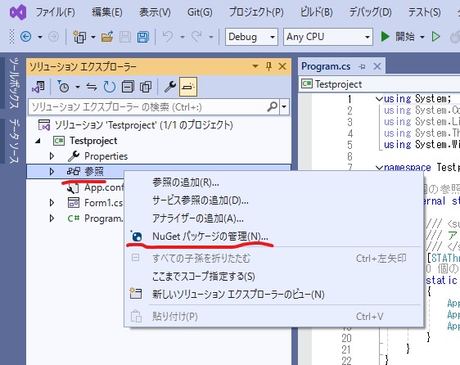This screenshot has height=365, width=460.
Task: Select the ソリューション 'Testproject' root node
Action: pos(144,125)
